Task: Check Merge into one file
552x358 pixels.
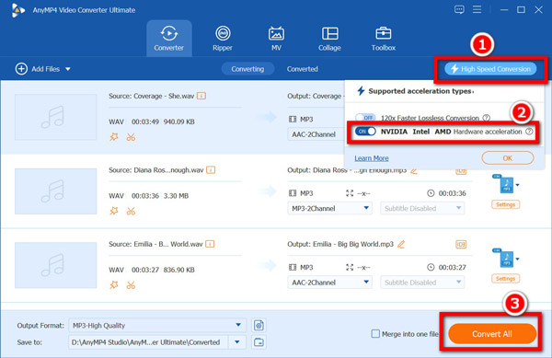Action: point(375,333)
